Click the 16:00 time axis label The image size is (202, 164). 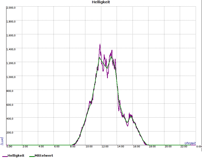(136, 147)
